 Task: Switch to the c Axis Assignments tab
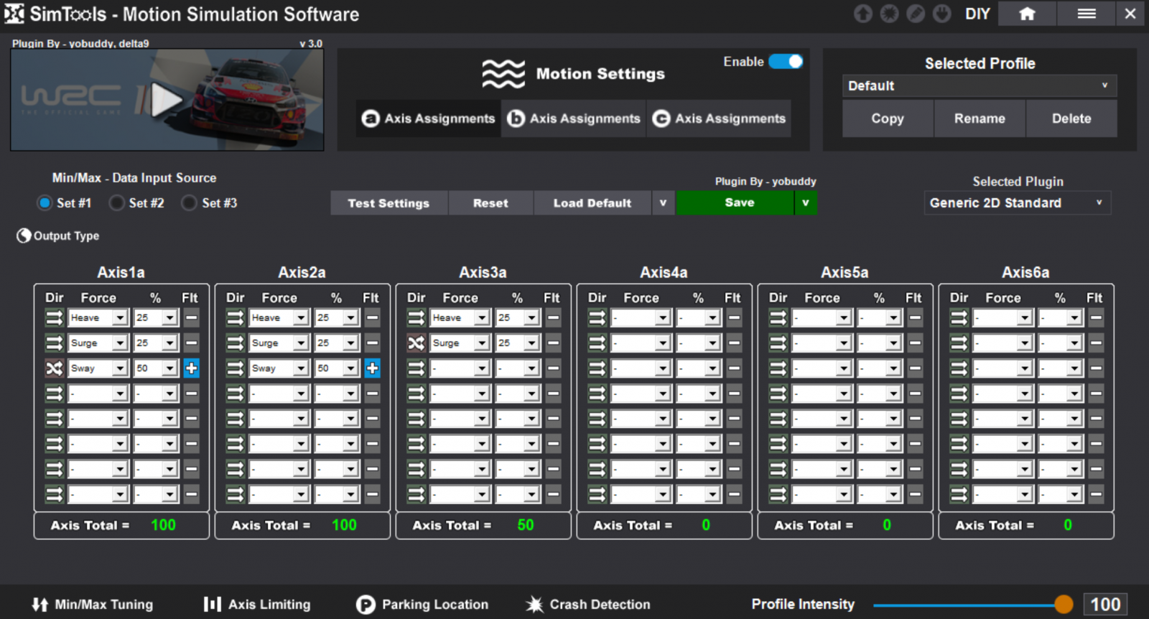[x=719, y=118]
